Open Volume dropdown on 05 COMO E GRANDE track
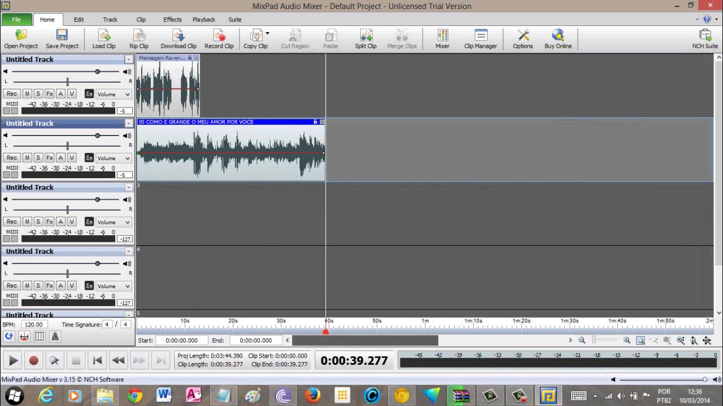The height and width of the screenshot is (406, 723). pyautogui.click(x=114, y=158)
